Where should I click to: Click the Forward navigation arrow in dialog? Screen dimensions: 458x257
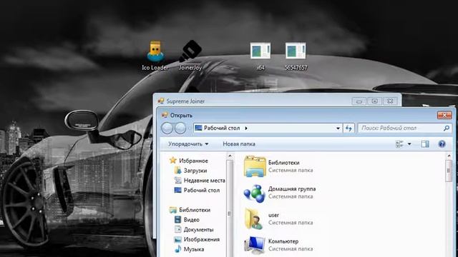pyautogui.click(x=180, y=128)
